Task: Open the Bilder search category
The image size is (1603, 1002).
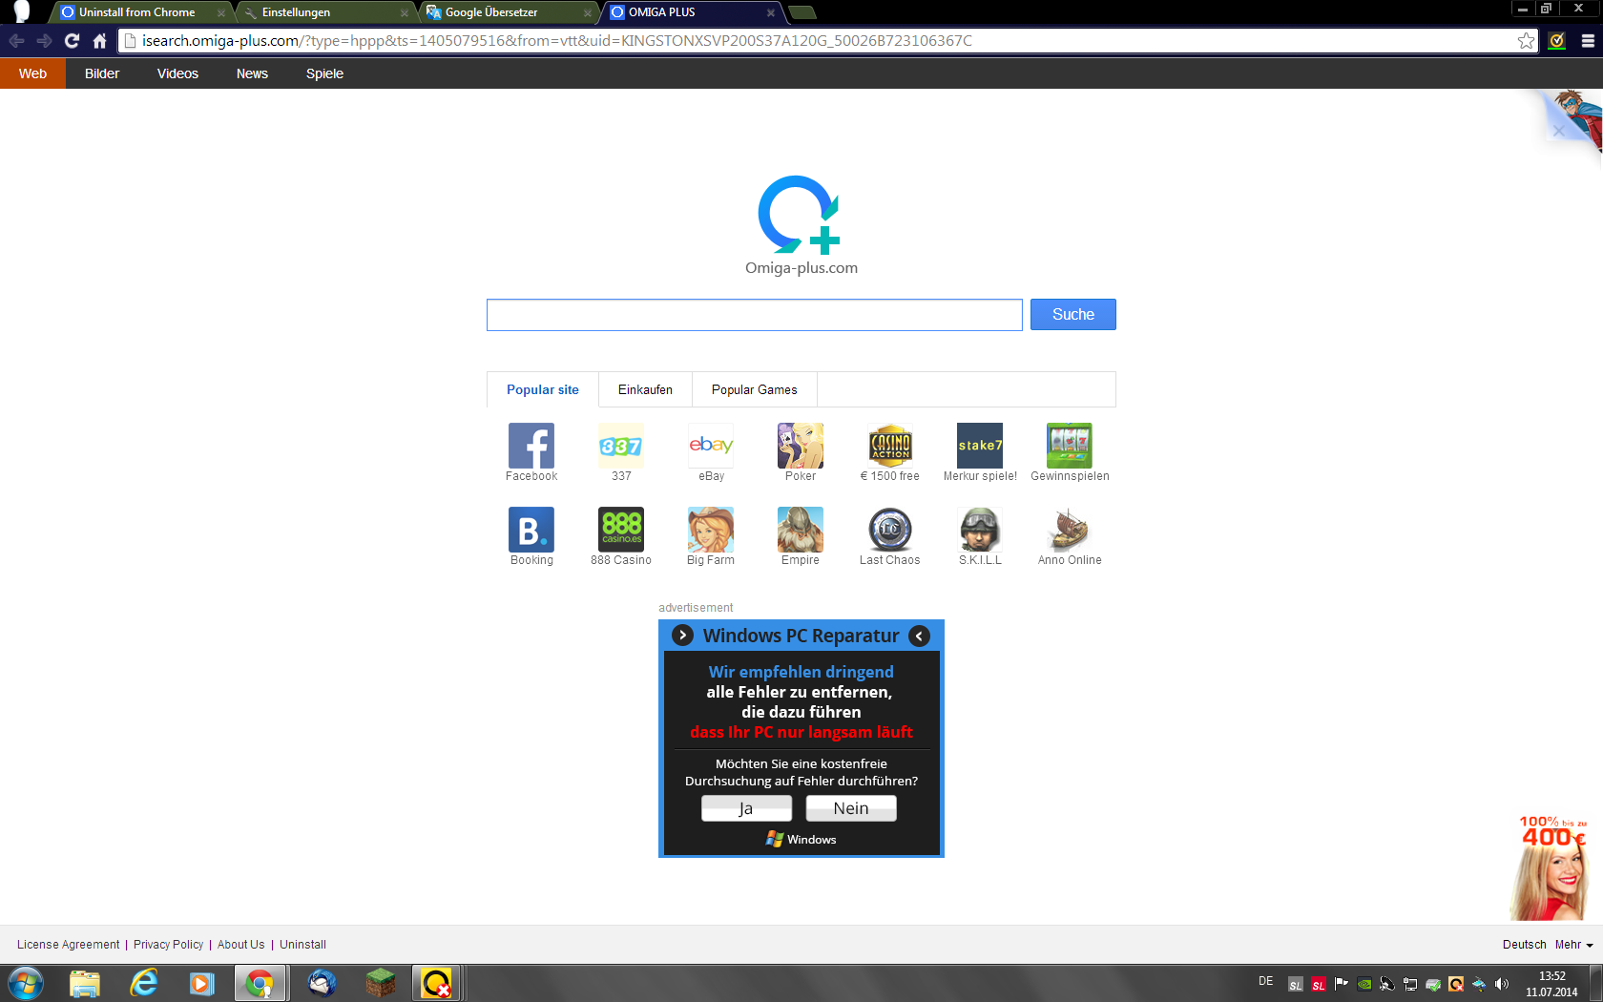Action: click(x=102, y=73)
